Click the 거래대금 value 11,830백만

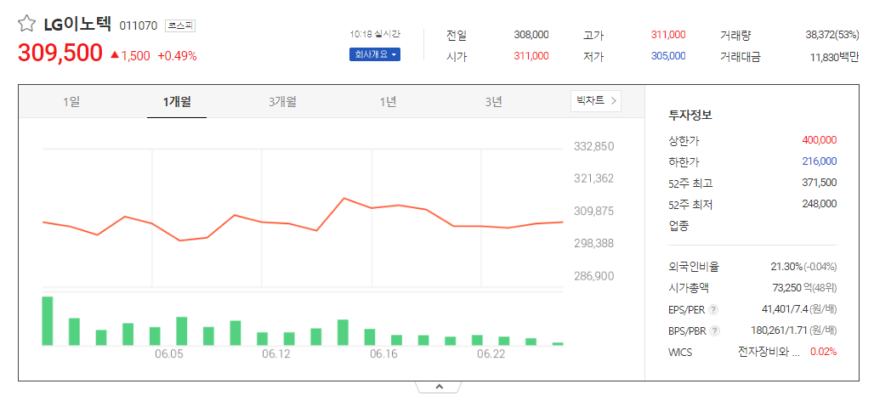coord(834,57)
